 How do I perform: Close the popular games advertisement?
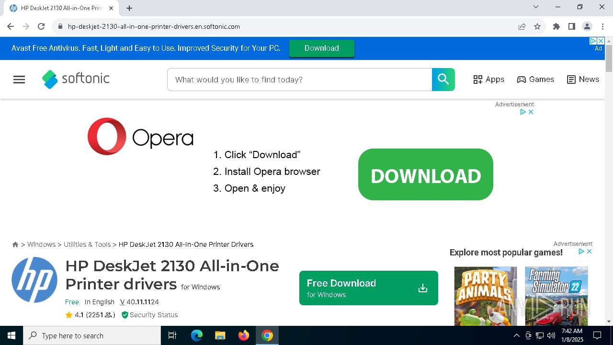[589, 251]
